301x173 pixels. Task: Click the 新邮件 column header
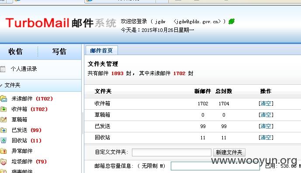(203, 91)
